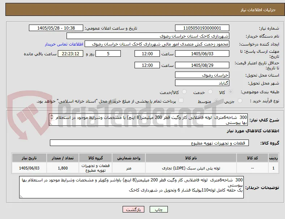This screenshot has height=219, width=285.
Task: Click the قطعات و تجهیزات تهویه مطبوع table cell
Action: coord(95,168)
